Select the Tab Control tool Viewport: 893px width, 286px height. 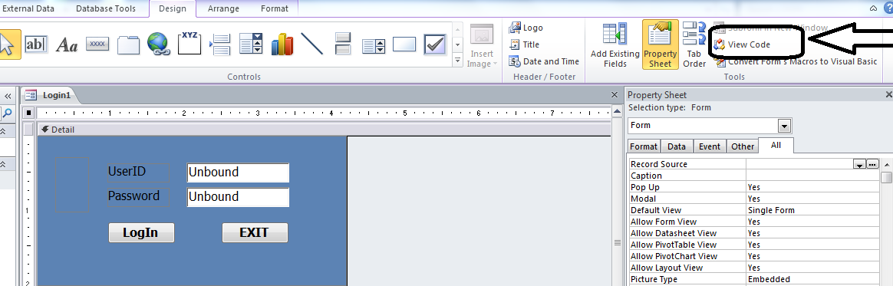click(x=129, y=45)
